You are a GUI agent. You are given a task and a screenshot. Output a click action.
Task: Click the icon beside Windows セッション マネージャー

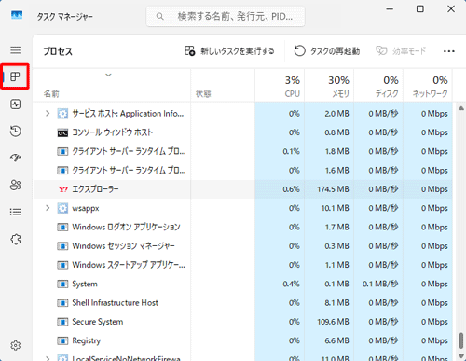62,246
